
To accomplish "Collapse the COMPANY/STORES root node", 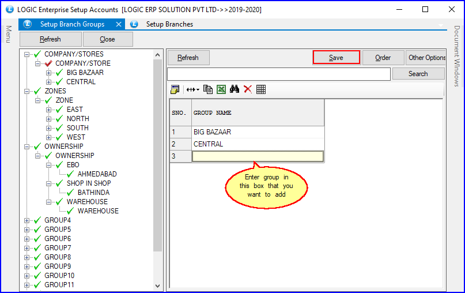I will (27, 54).
